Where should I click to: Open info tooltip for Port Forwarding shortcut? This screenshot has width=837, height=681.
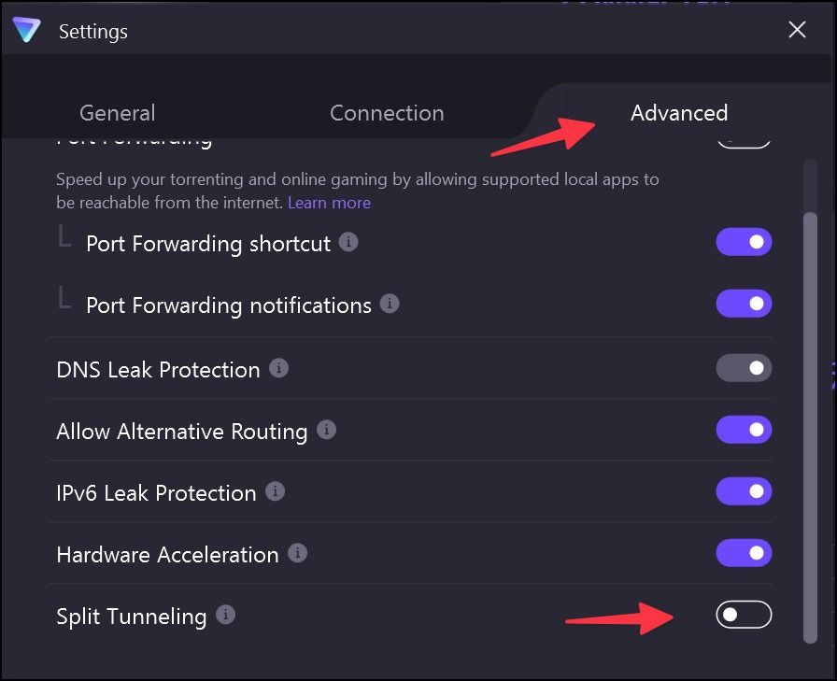(348, 242)
